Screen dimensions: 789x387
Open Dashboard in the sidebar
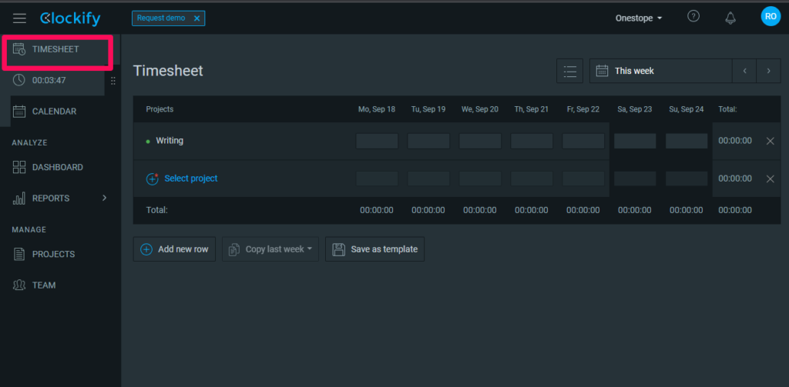tap(57, 168)
